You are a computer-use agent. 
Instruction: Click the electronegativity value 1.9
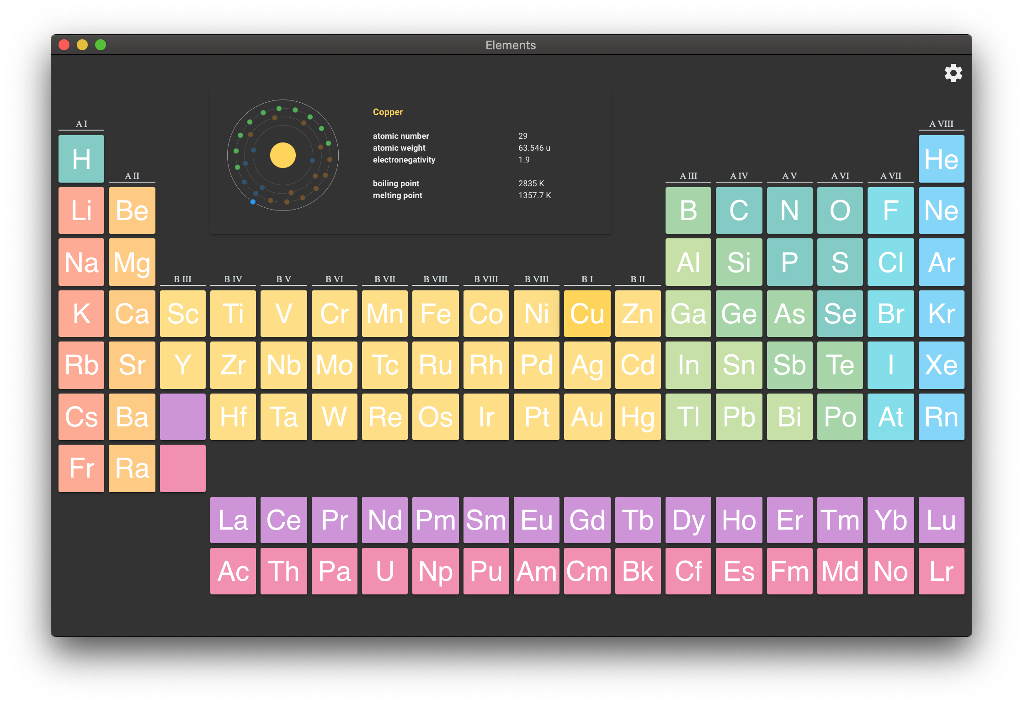[524, 160]
